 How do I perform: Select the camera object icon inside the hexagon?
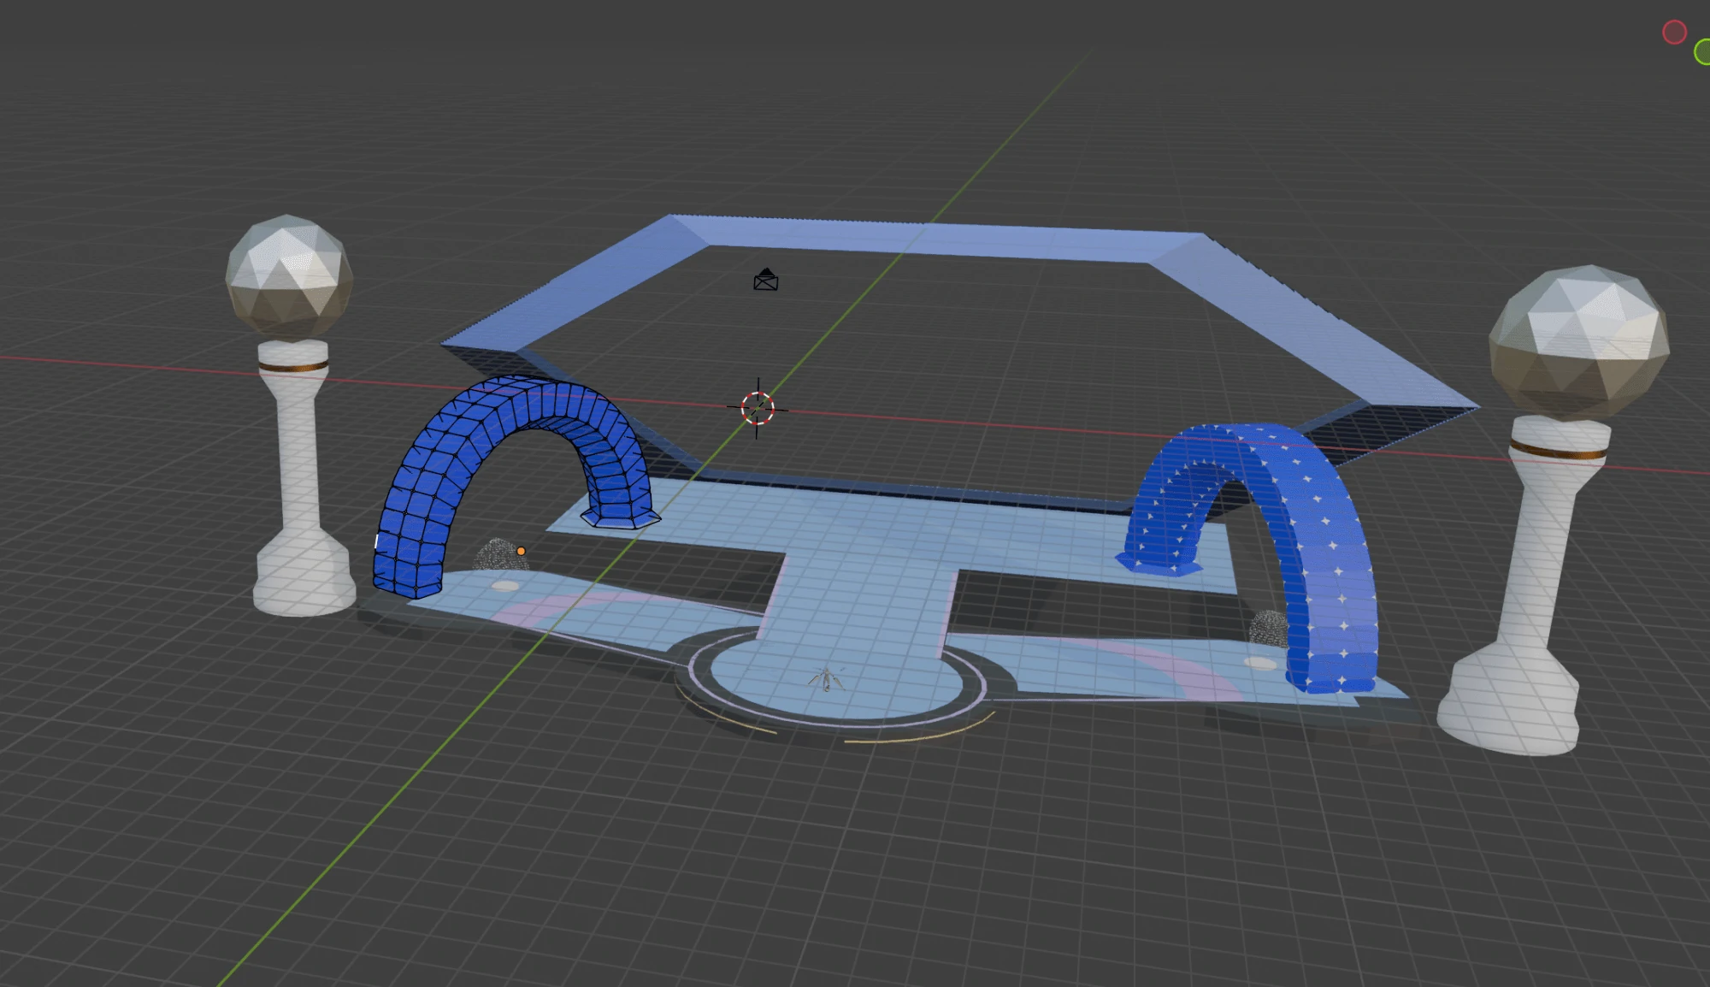pyautogui.click(x=765, y=280)
